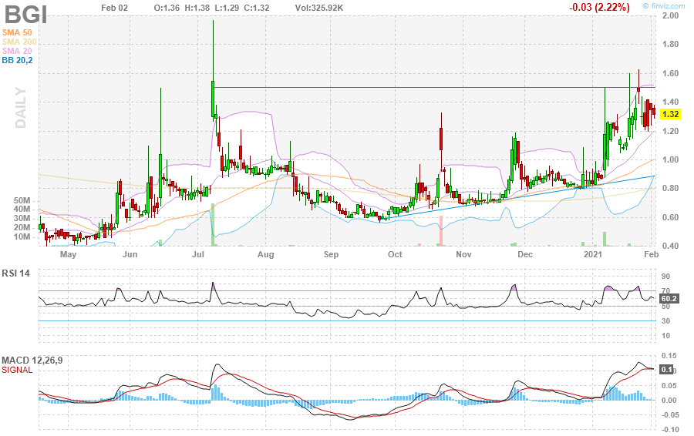Click the Oct month axis label
The image size is (694, 436).
pyautogui.click(x=395, y=254)
